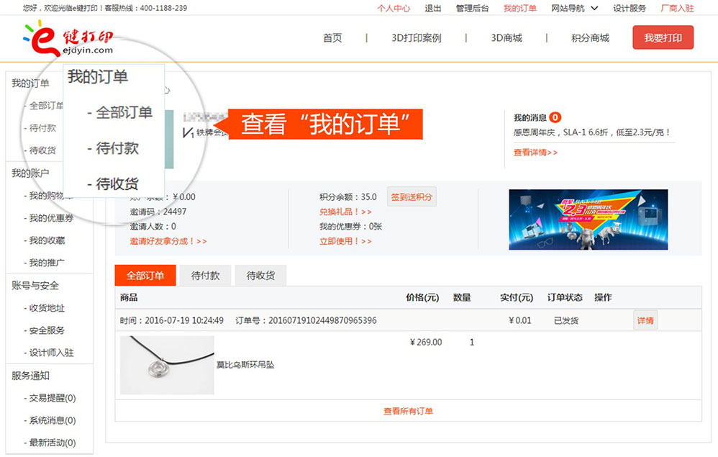This screenshot has height=457, width=718.
Task: Click the 签到送积分 button
Action: point(412,196)
